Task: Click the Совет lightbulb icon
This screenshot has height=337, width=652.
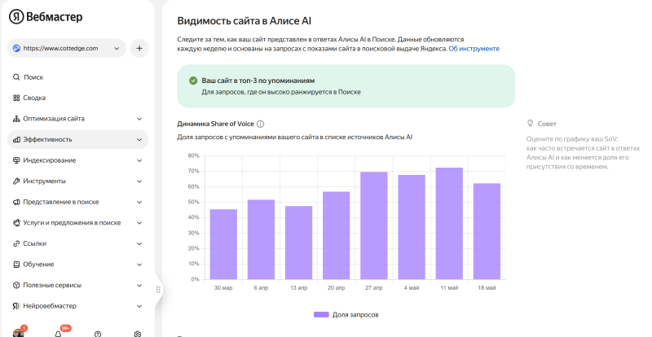Action: (531, 124)
